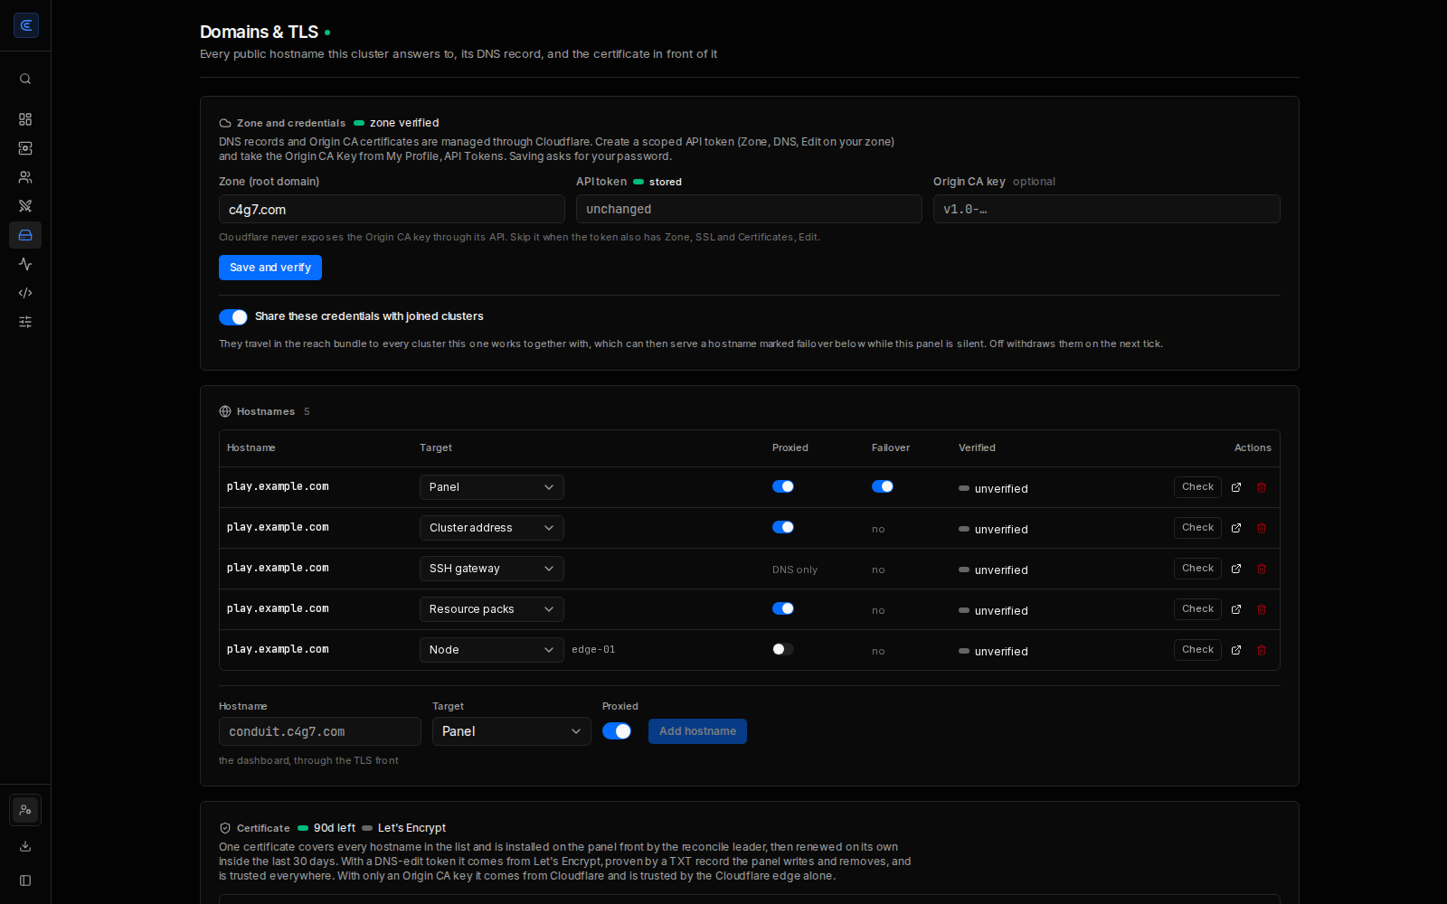Open the Resource packs target dropdown
The image size is (1447, 904).
(492, 609)
